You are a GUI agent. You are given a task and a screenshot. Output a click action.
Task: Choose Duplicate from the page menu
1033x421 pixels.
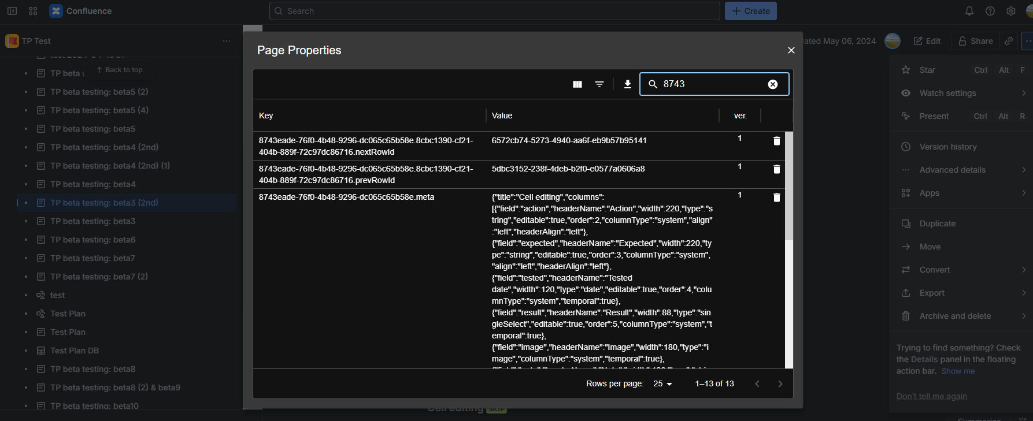[x=937, y=223]
